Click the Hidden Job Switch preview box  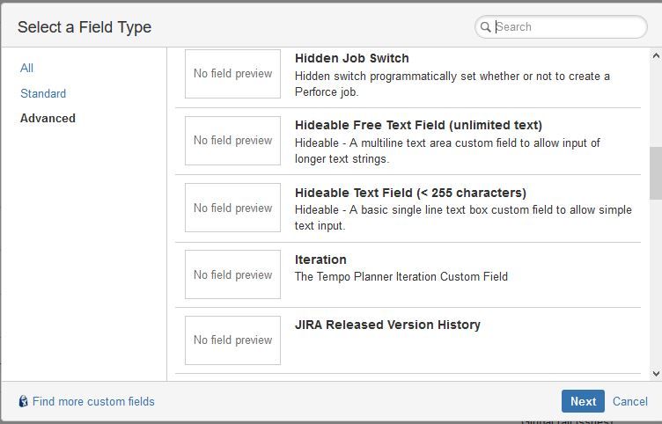[232, 74]
